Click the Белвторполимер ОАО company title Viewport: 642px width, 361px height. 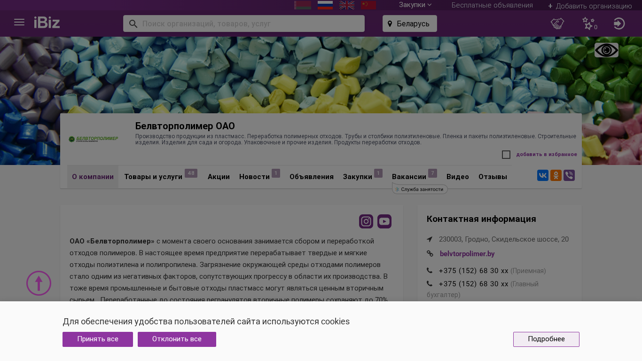pyautogui.click(x=185, y=126)
